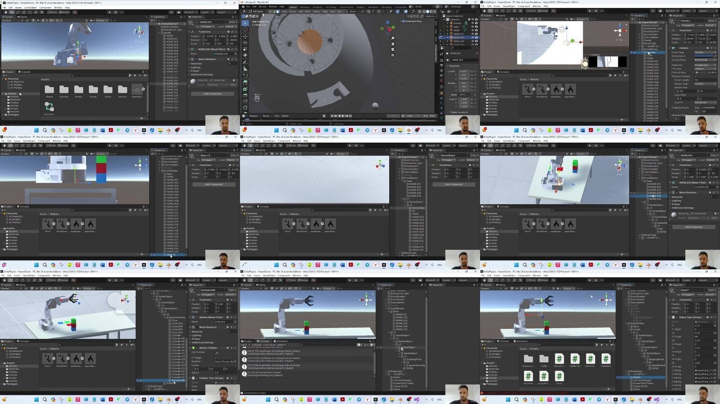Image resolution: width=720 pixels, height=404 pixels.
Task: Disable the Robot Test (Script) component checkbox
Action: [677, 317]
